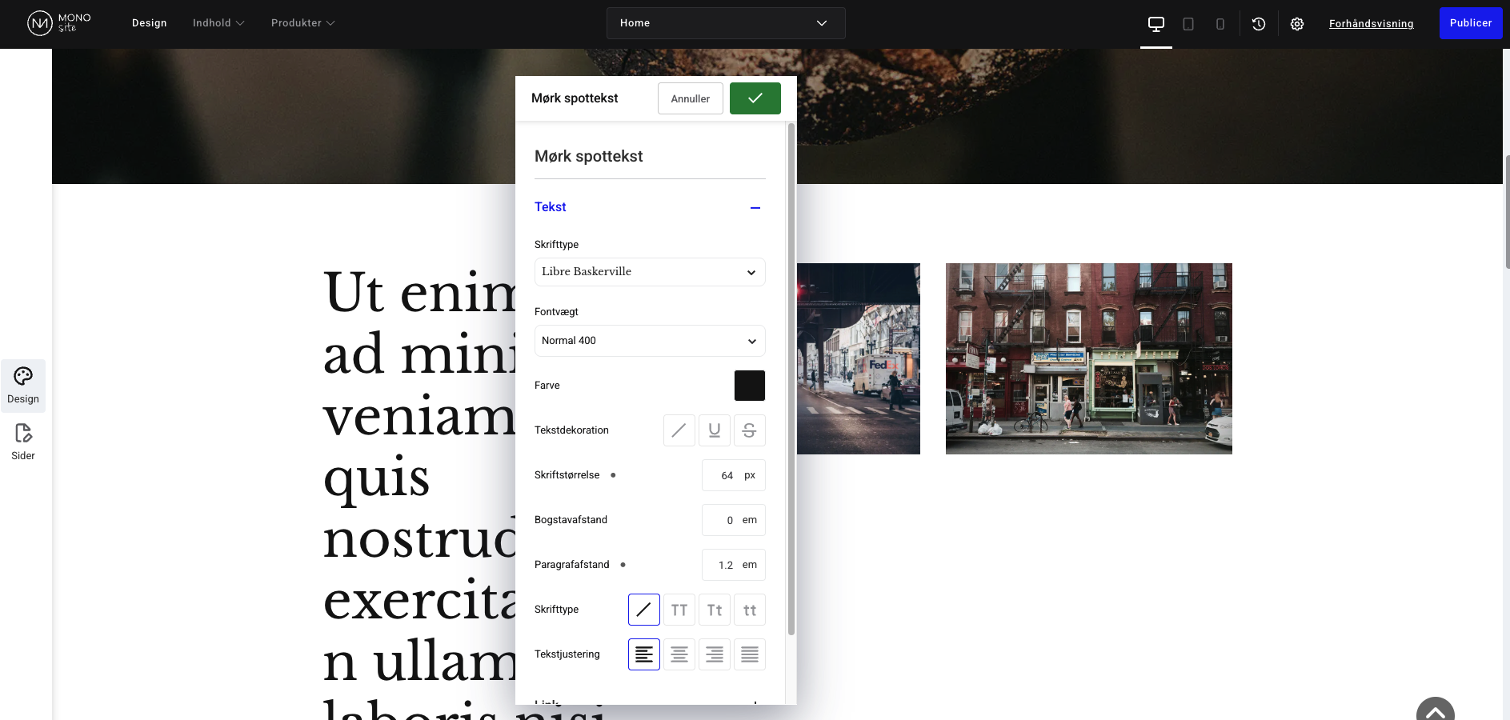Click the scroll-to-top arrow button
The image size is (1510, 720).
coord(1435,710)
